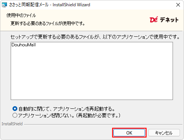Close the InstallShield Wizard window
The width and height of the screenshot is (184, 140).
point(178,5)
